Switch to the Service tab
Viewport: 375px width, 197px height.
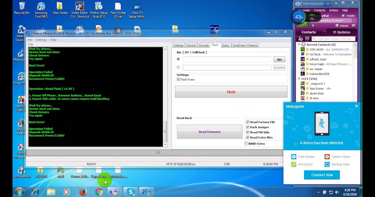tap(191, 45)
